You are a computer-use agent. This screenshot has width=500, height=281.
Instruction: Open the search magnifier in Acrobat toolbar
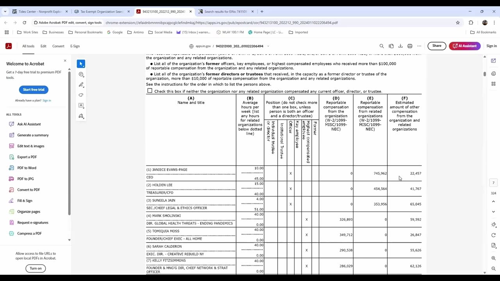click(x=382, y=46)
